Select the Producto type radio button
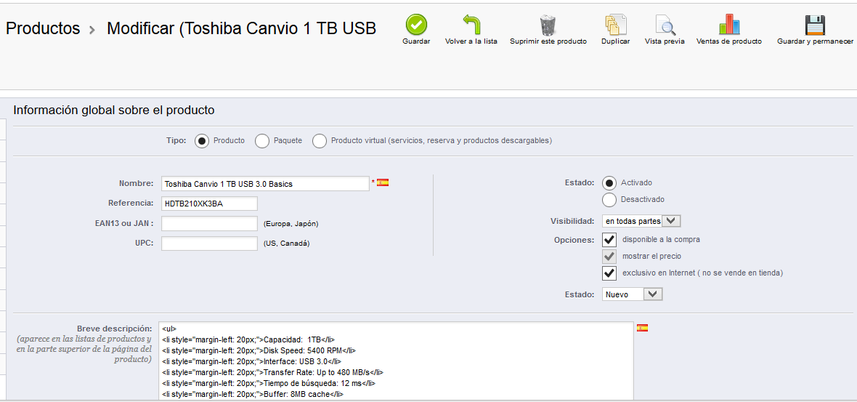 (x=202, y=141)
